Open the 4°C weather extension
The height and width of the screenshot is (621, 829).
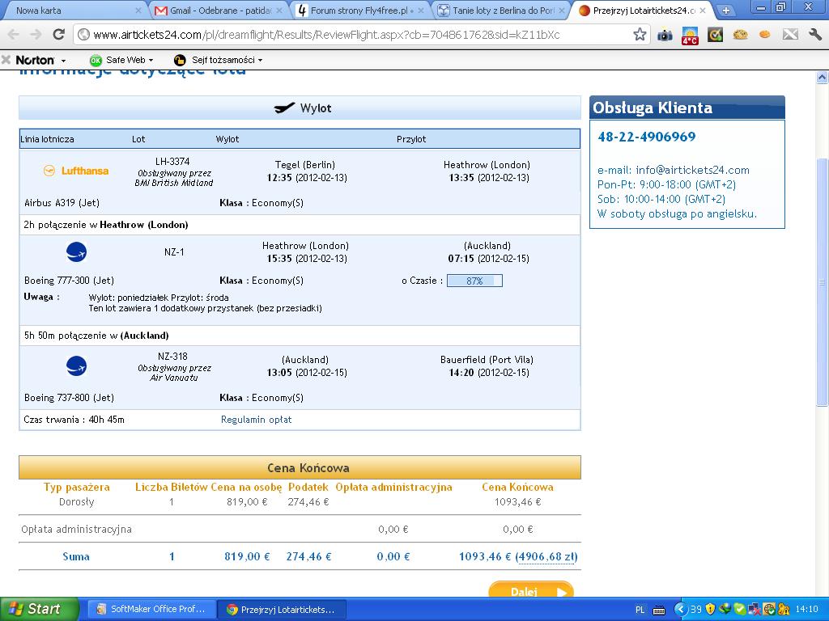(x=690, y=36)
